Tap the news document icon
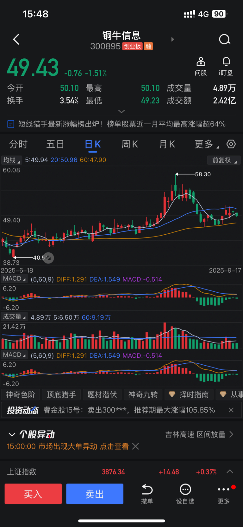The width and height of the screenshot is (243, 527). (11, 124)
